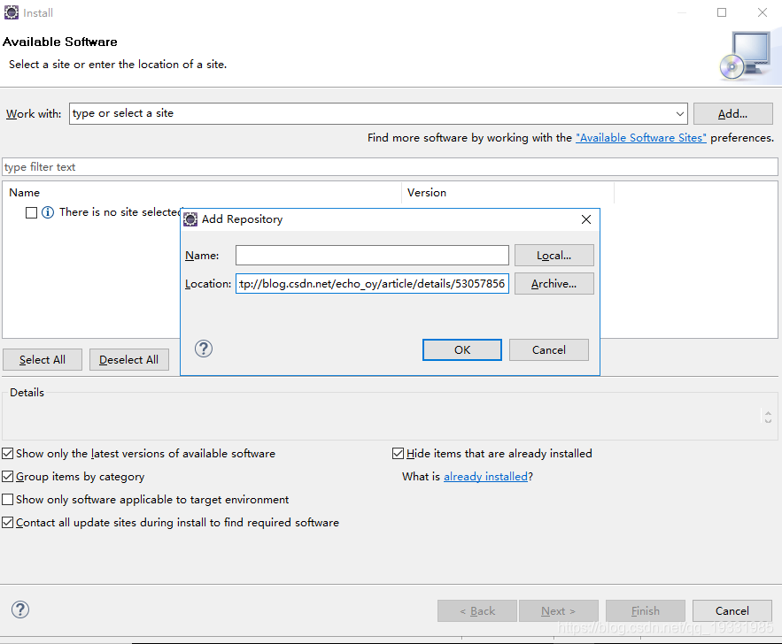This screenshot has height=644, width=782.
Task: Open help at bottom-left of Install window
Action: click(20, 609)
